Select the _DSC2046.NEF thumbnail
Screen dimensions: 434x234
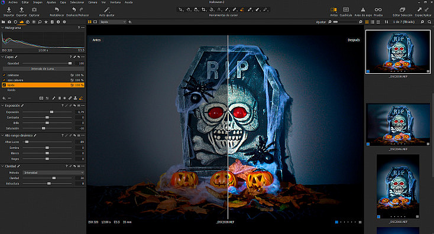point(398,125)
